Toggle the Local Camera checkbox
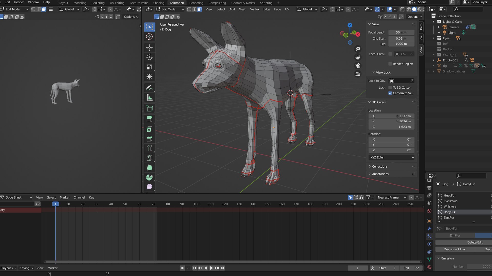 click(x=390, y=54)
